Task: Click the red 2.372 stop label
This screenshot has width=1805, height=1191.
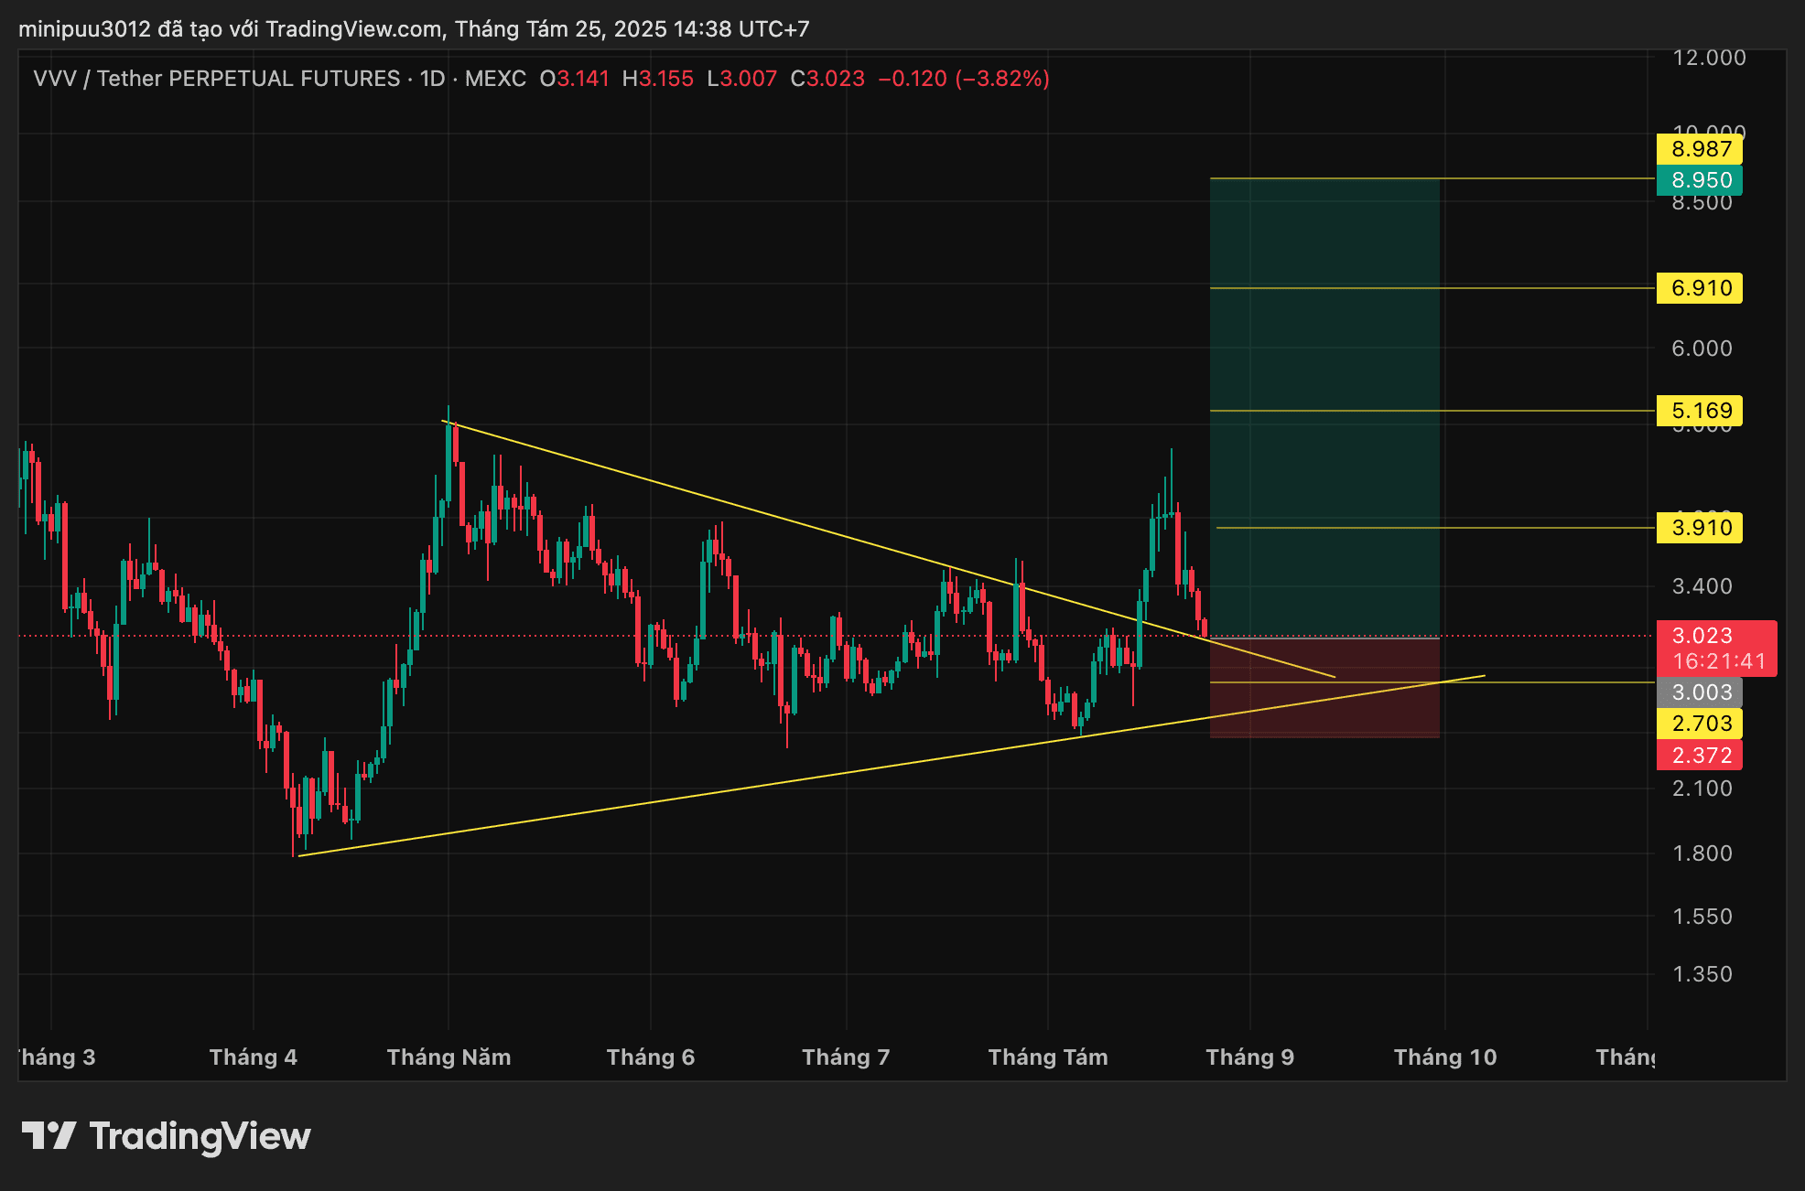Action: (1700, 756)
